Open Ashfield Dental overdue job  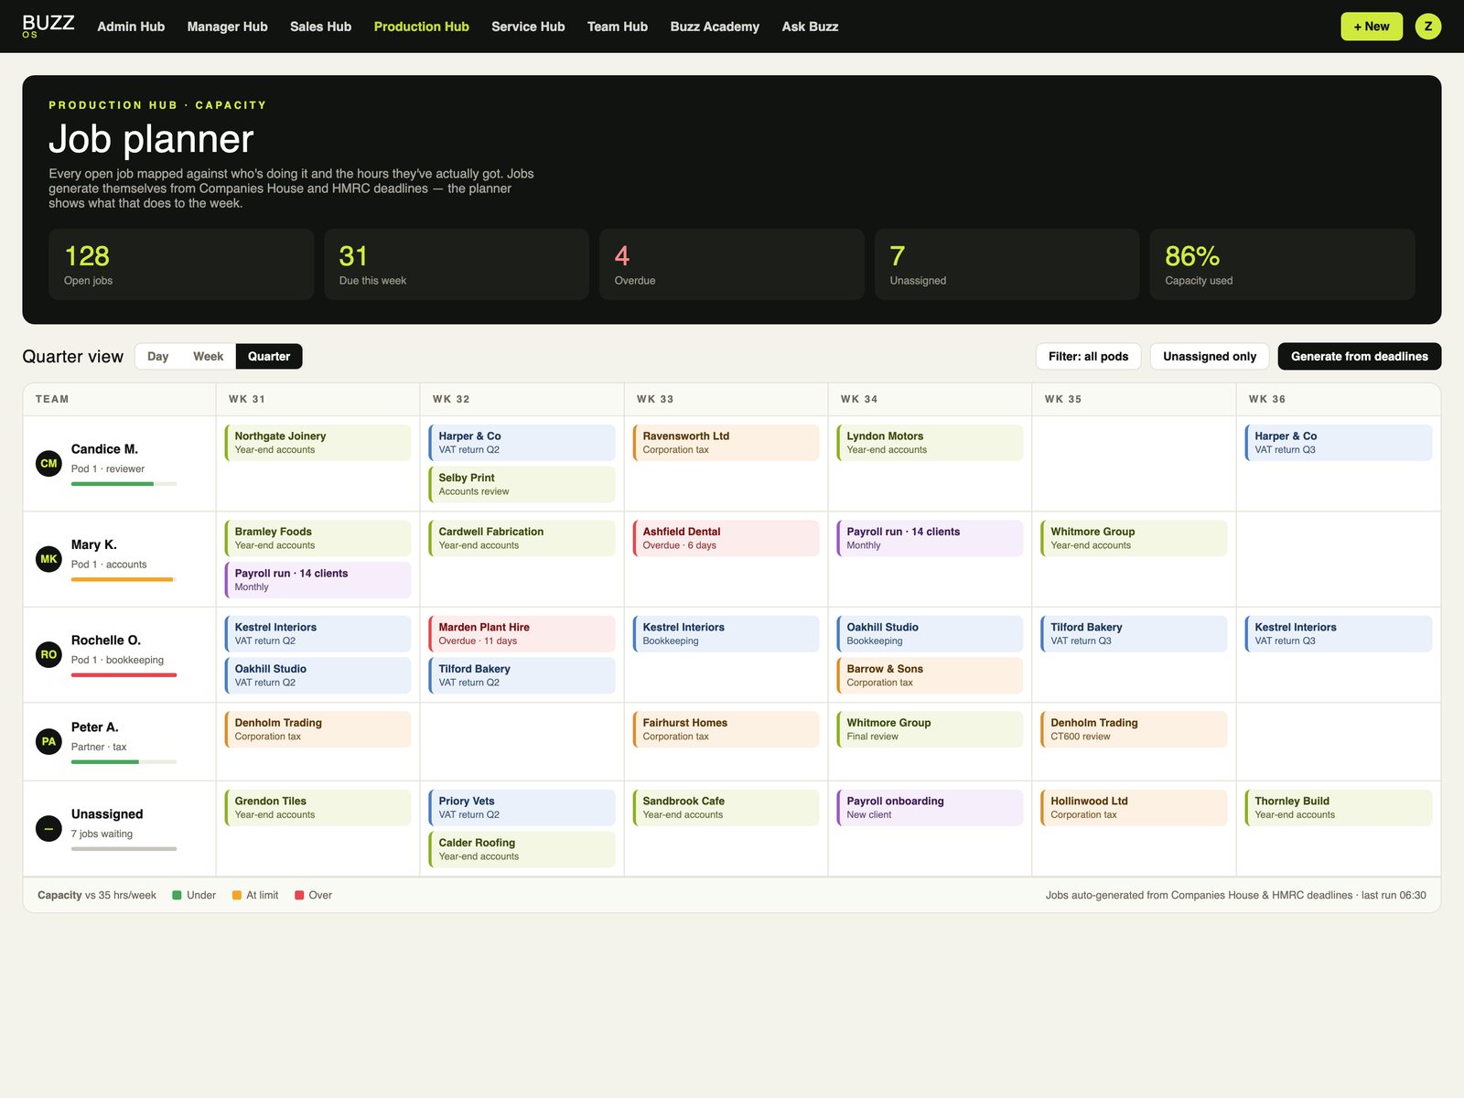pos(727,538)
